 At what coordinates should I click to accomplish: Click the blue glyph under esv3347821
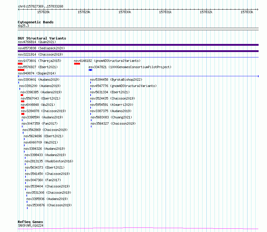pos(90,70)
